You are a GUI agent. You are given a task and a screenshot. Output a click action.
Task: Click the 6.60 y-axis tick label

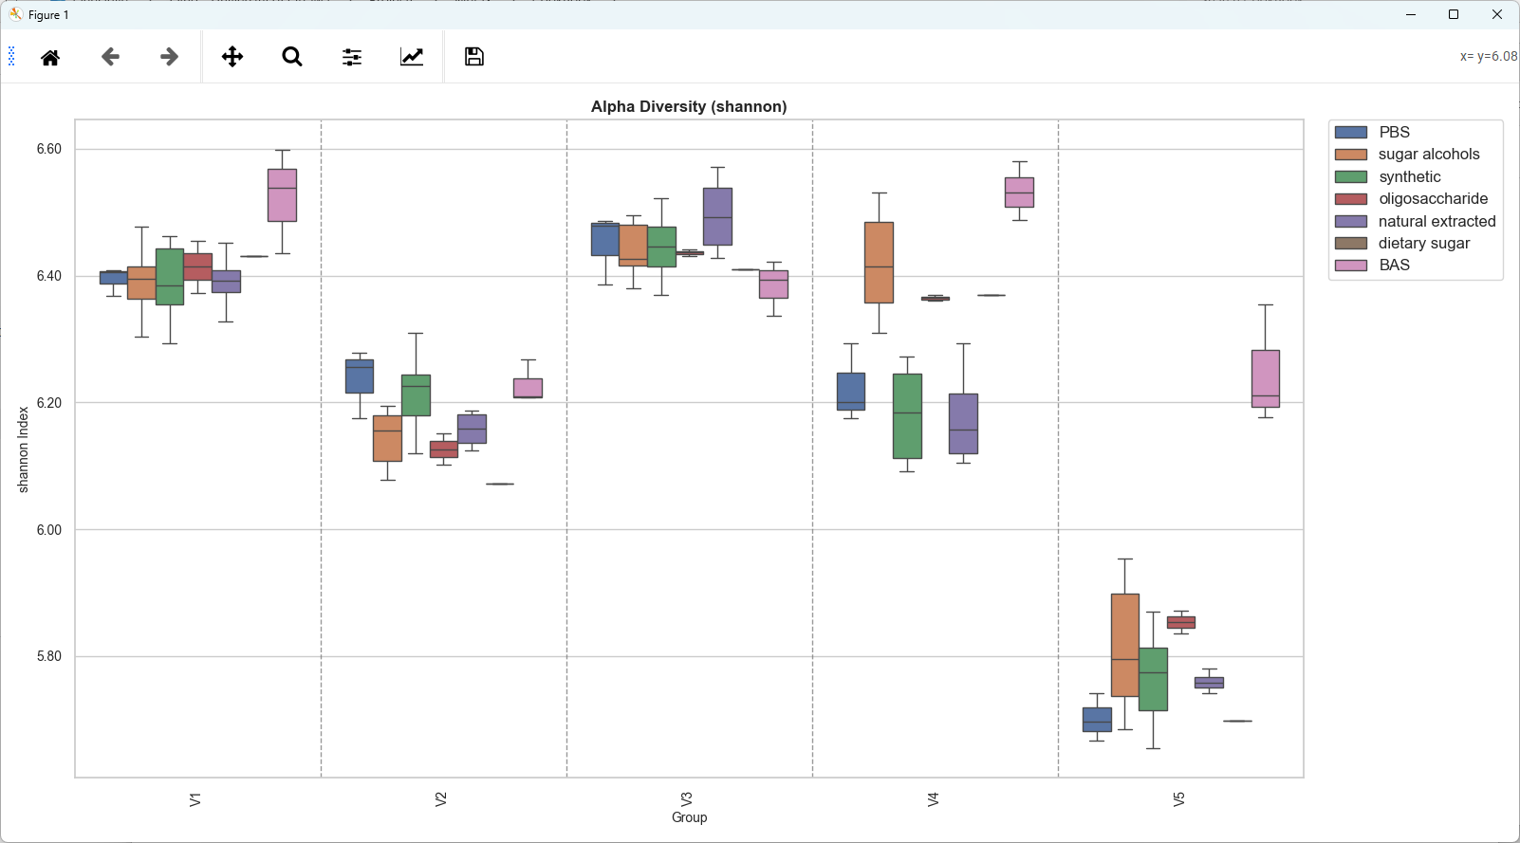tap(49, 149)
